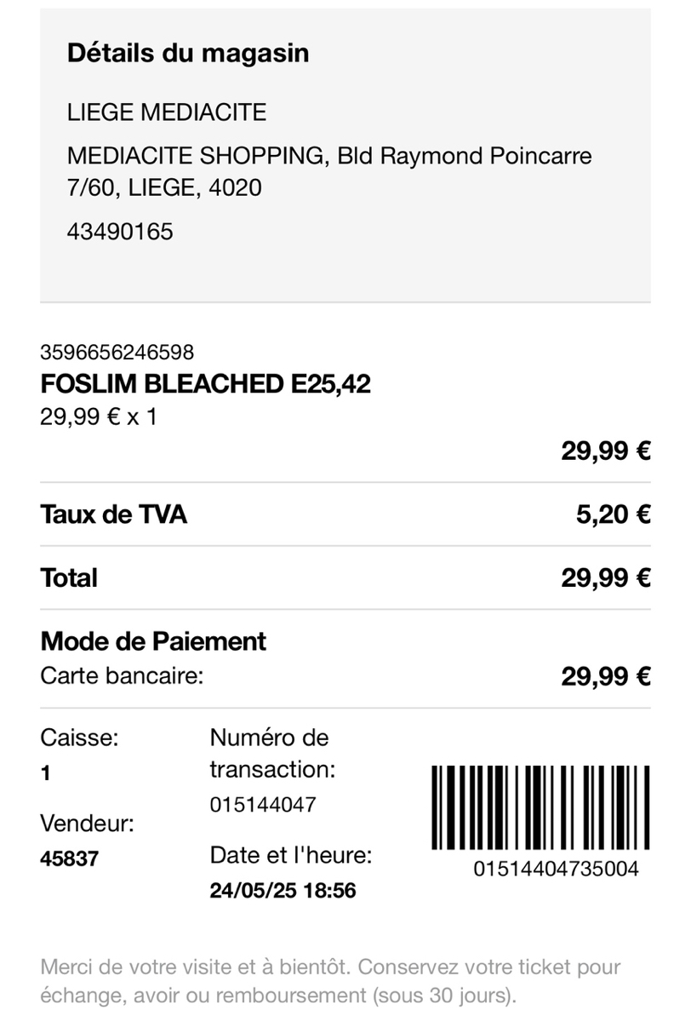
Task: Click the product code 3596656246598
Action: [x=117, y=352]
